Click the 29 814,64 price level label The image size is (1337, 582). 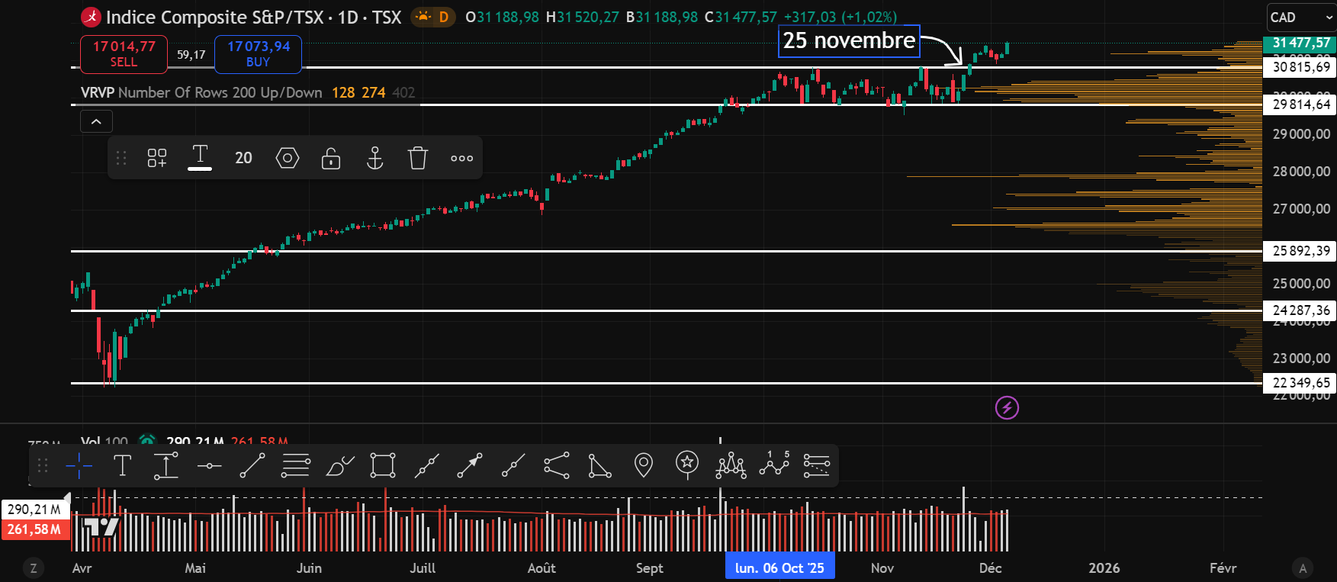(x=1301, y=105)
